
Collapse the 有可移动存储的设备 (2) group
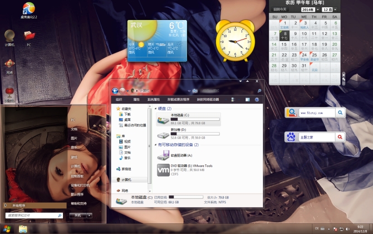pyautogui.click(x=155, y=145)
